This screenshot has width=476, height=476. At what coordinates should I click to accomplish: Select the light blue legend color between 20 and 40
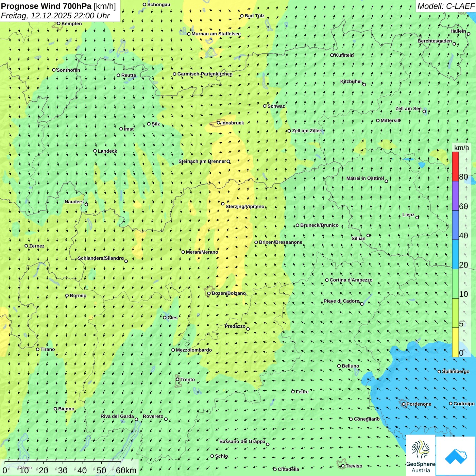click(455, 255)
